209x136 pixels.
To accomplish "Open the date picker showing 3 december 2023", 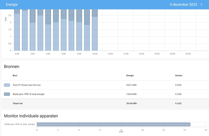I will 183,4.
